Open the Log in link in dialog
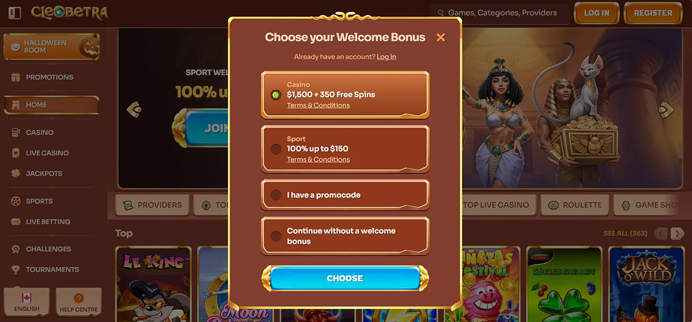This screenshot has width=692, height=322. click(x=386, y=57)
